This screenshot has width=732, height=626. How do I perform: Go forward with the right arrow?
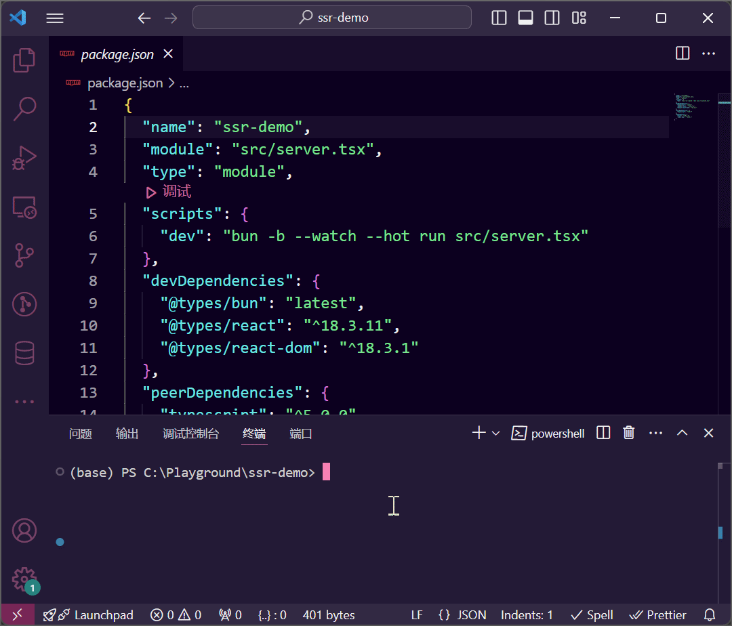171,18
